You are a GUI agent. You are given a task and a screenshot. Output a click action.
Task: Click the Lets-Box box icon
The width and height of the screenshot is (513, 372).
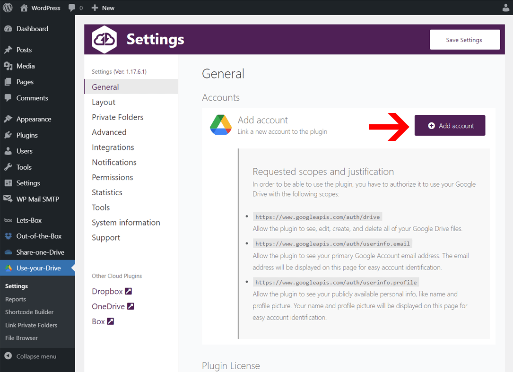8,220
